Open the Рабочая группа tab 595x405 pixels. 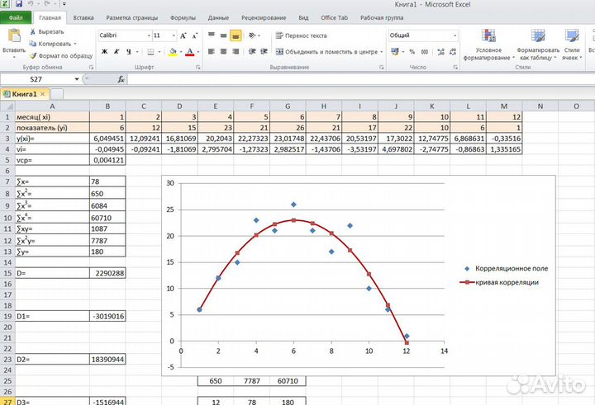382,17
